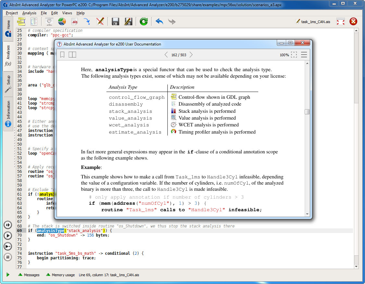The height and width of the screenshot is (284, 365).
Task: Open the Home sidebar tab
Action: click(x=8, y=29)
